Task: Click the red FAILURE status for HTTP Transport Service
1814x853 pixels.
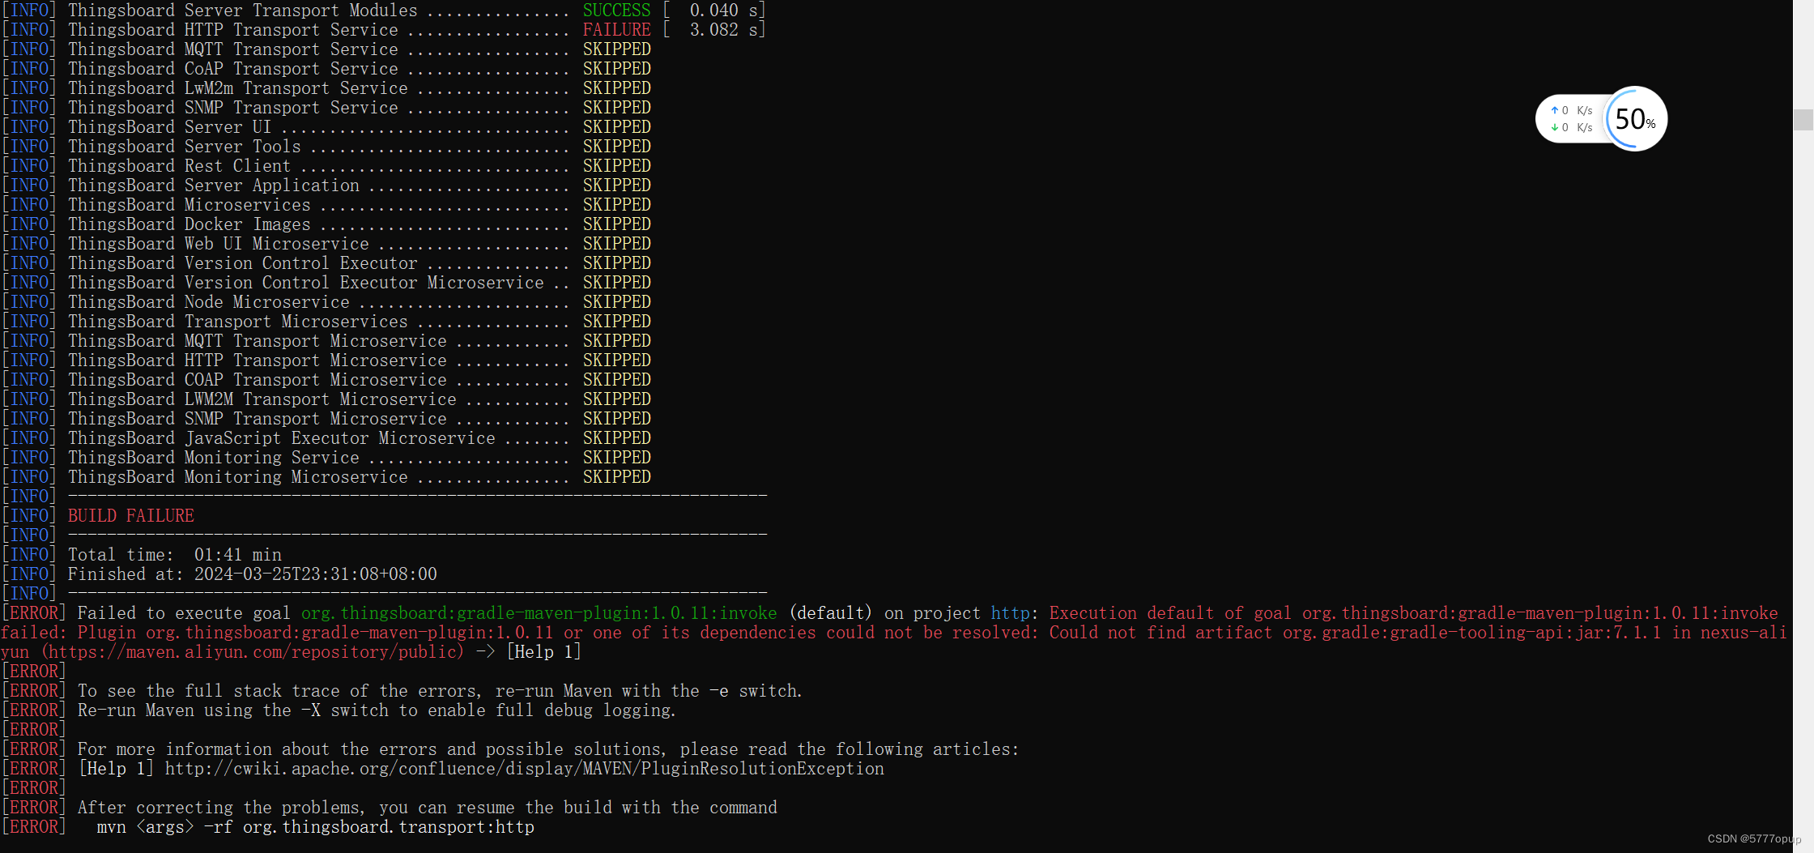Action: click(x=616, y=30)
